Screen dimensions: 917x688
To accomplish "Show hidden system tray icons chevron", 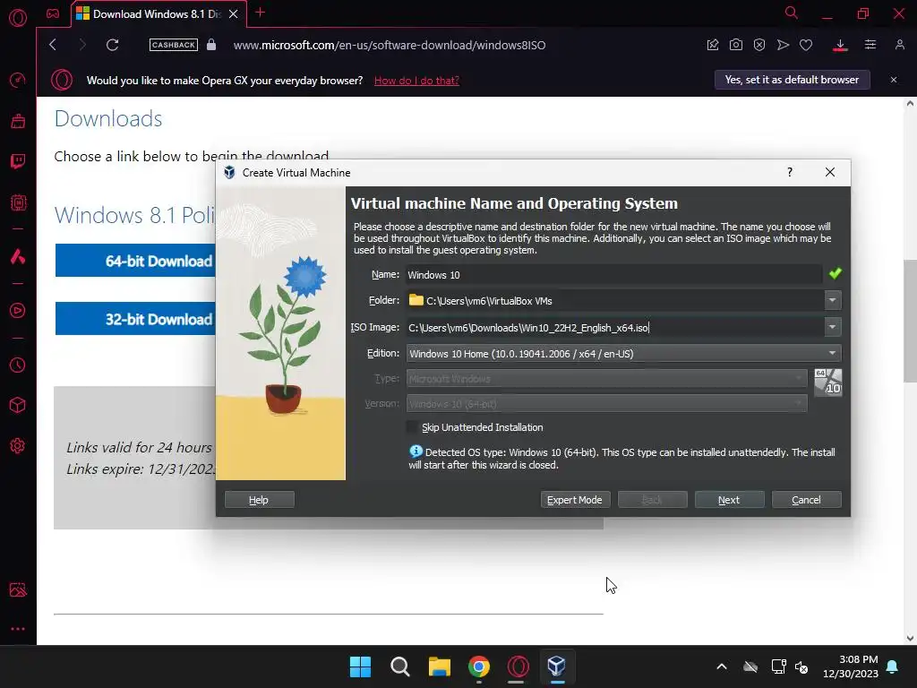I will [x=722, y=666].
